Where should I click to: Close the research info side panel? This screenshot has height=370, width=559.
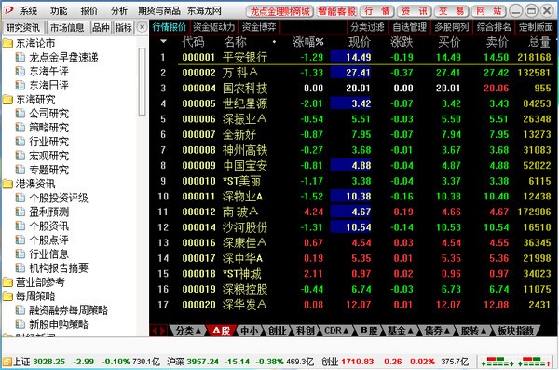pyautogui.click(x=142, y=27)
